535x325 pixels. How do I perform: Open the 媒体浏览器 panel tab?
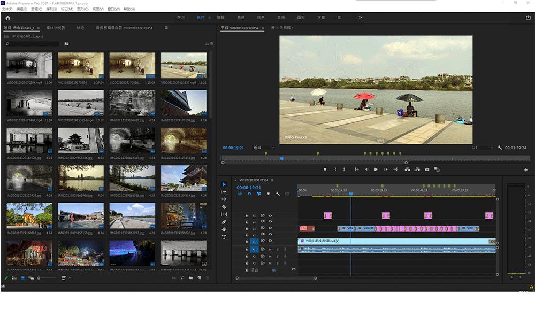click(56, 28)
